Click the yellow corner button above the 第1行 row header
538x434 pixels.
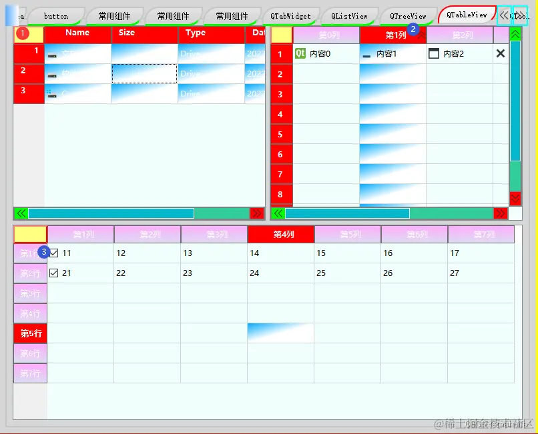pos(30,235)
